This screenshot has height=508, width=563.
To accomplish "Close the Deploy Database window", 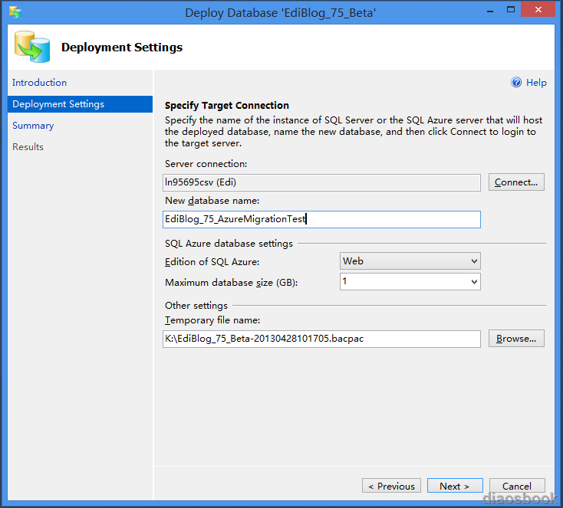I will pyautogui.click(x=538, y=10).
